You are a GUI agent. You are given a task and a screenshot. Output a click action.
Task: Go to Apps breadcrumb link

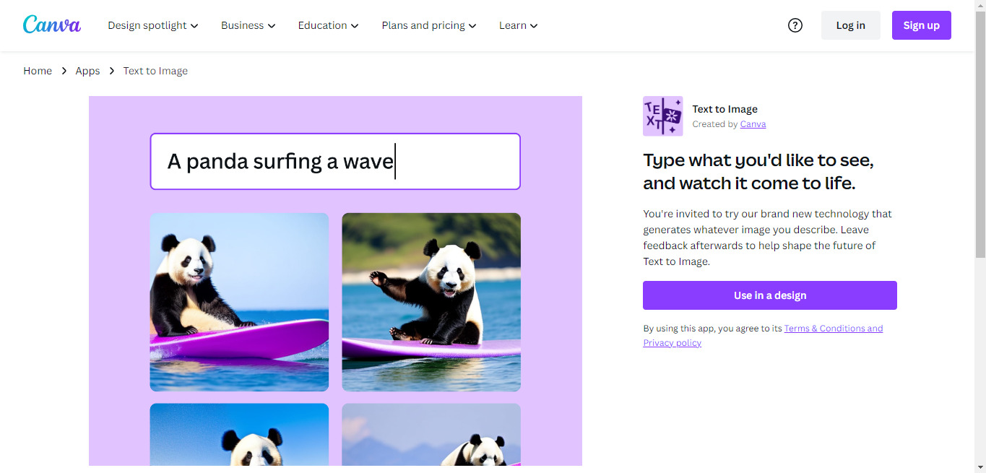pyautogui.click(x=87, y=71)
